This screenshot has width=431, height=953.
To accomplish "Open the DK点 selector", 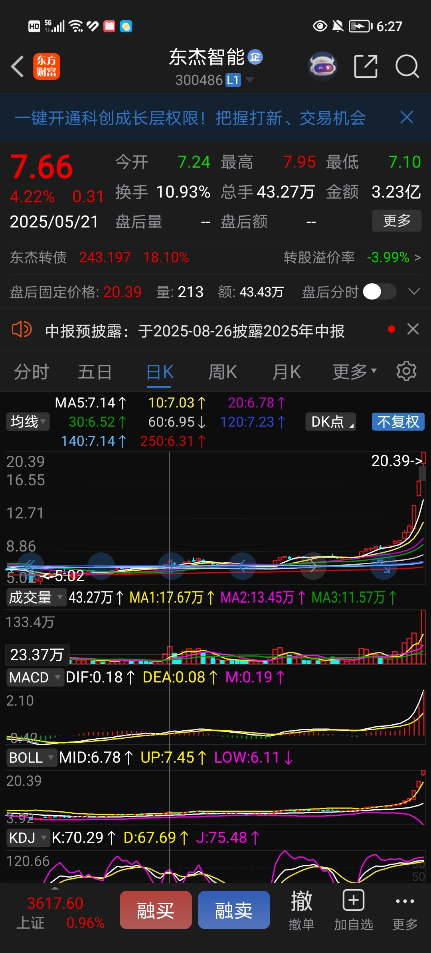I will tap(331, 422).
